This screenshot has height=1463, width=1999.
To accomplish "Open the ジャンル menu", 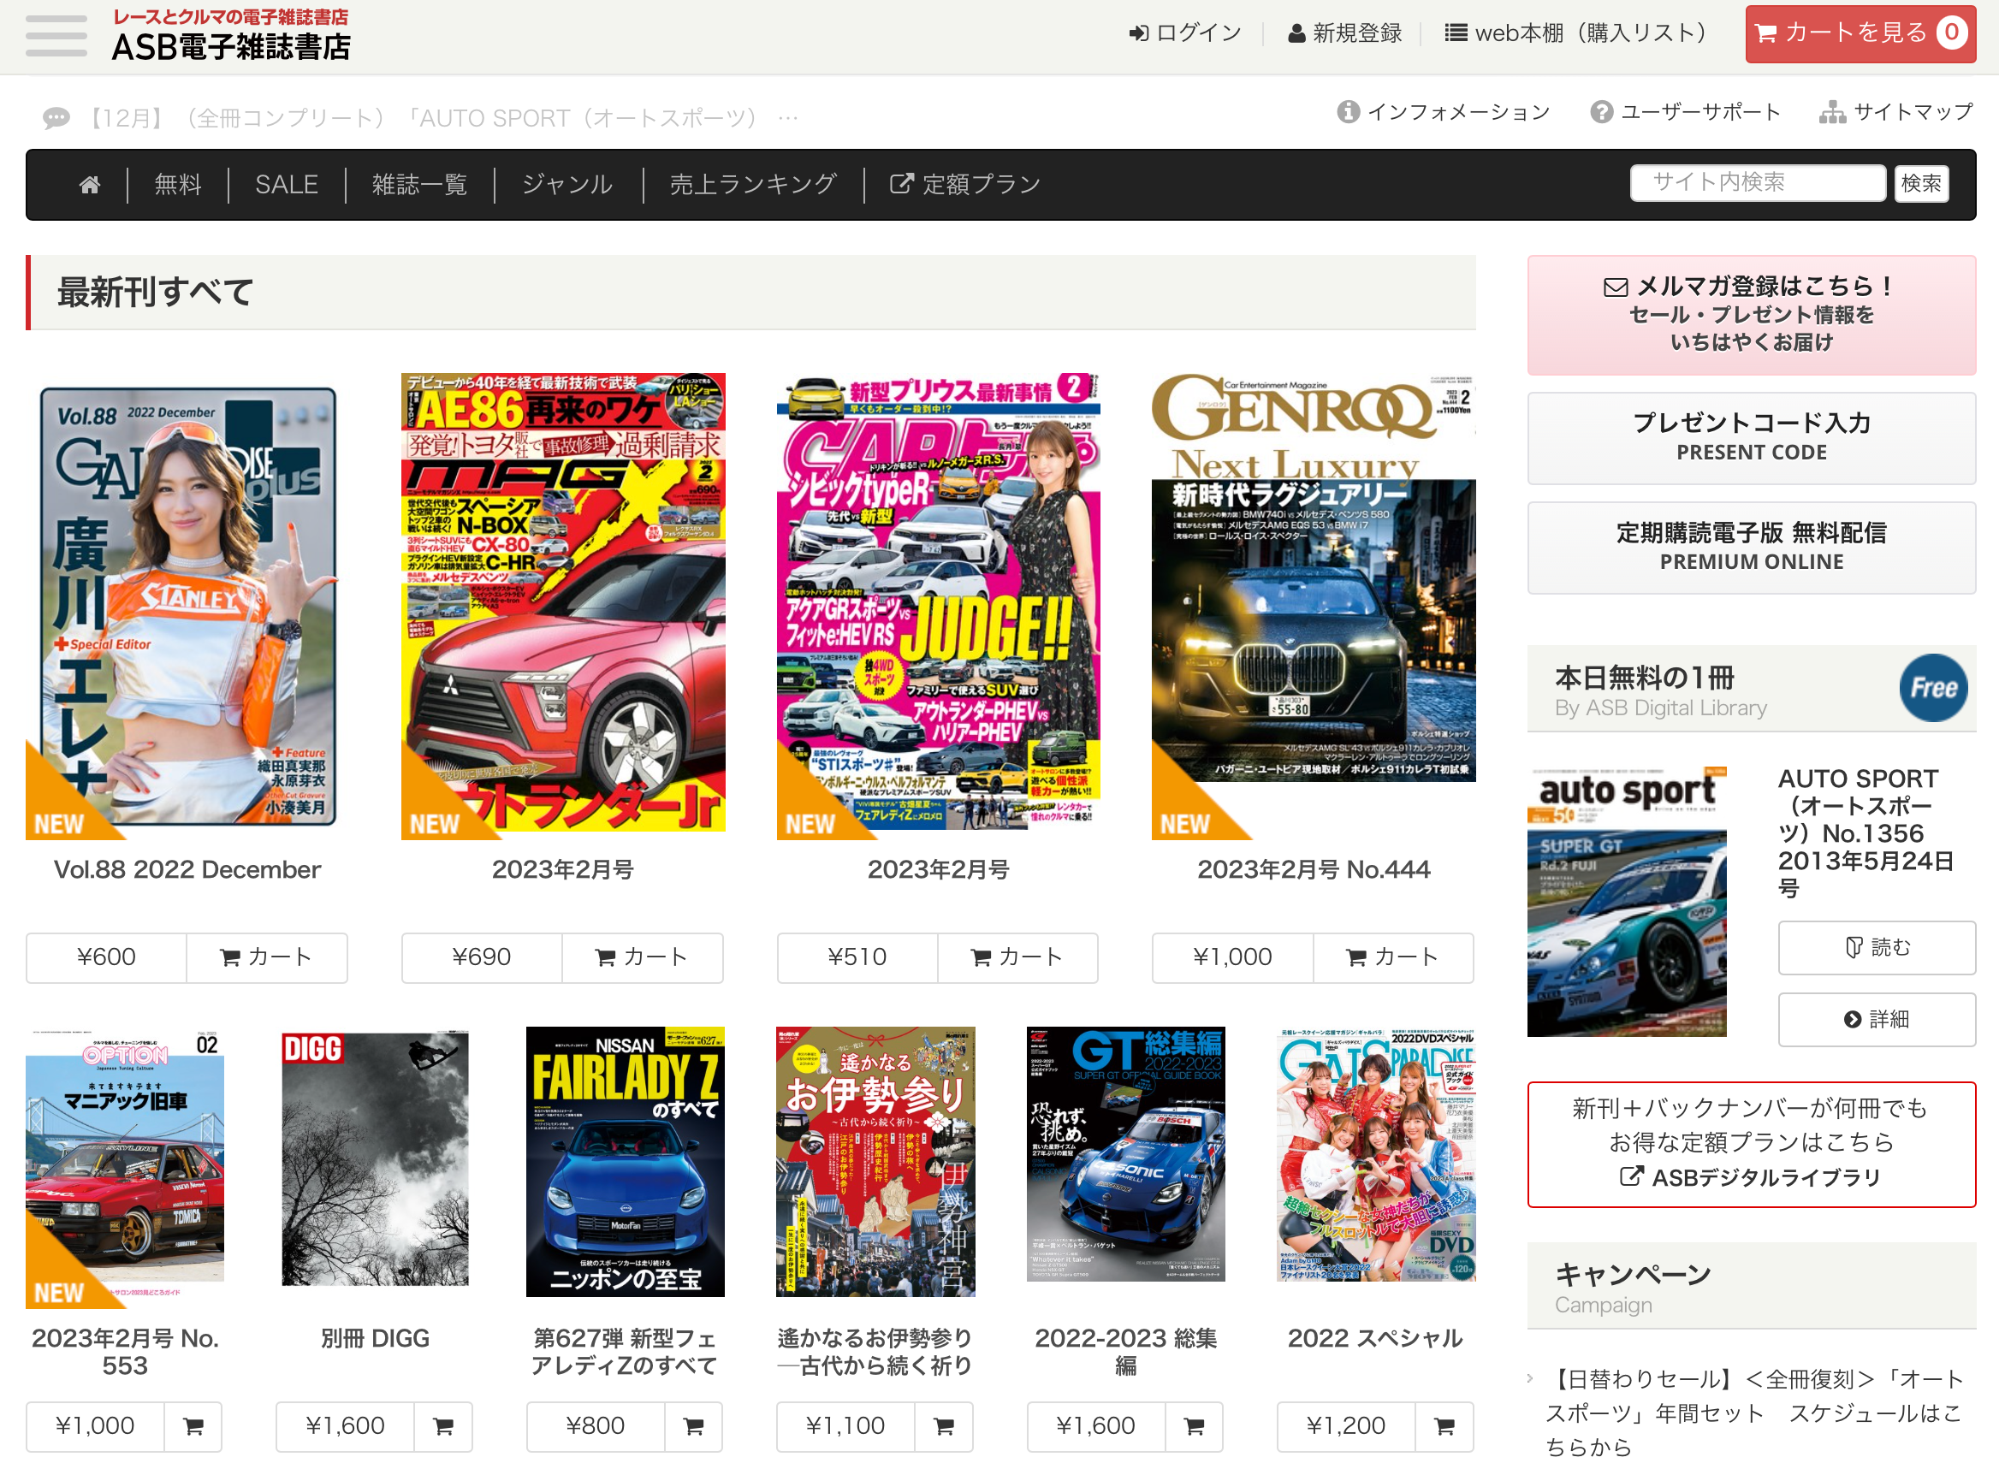I will [566, 184].
